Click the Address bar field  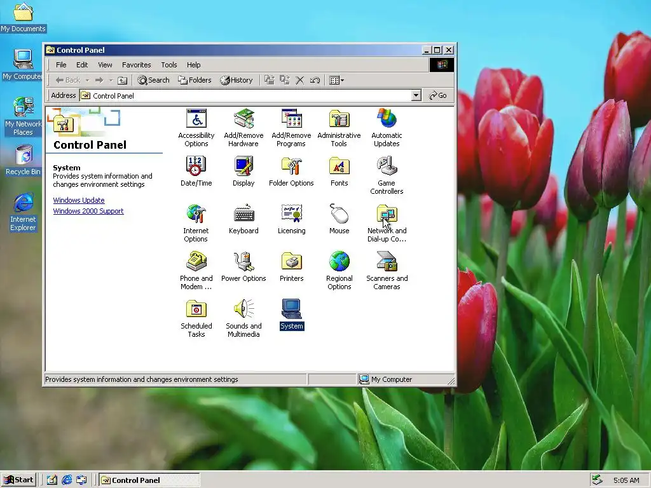click(x=250, y=95)
